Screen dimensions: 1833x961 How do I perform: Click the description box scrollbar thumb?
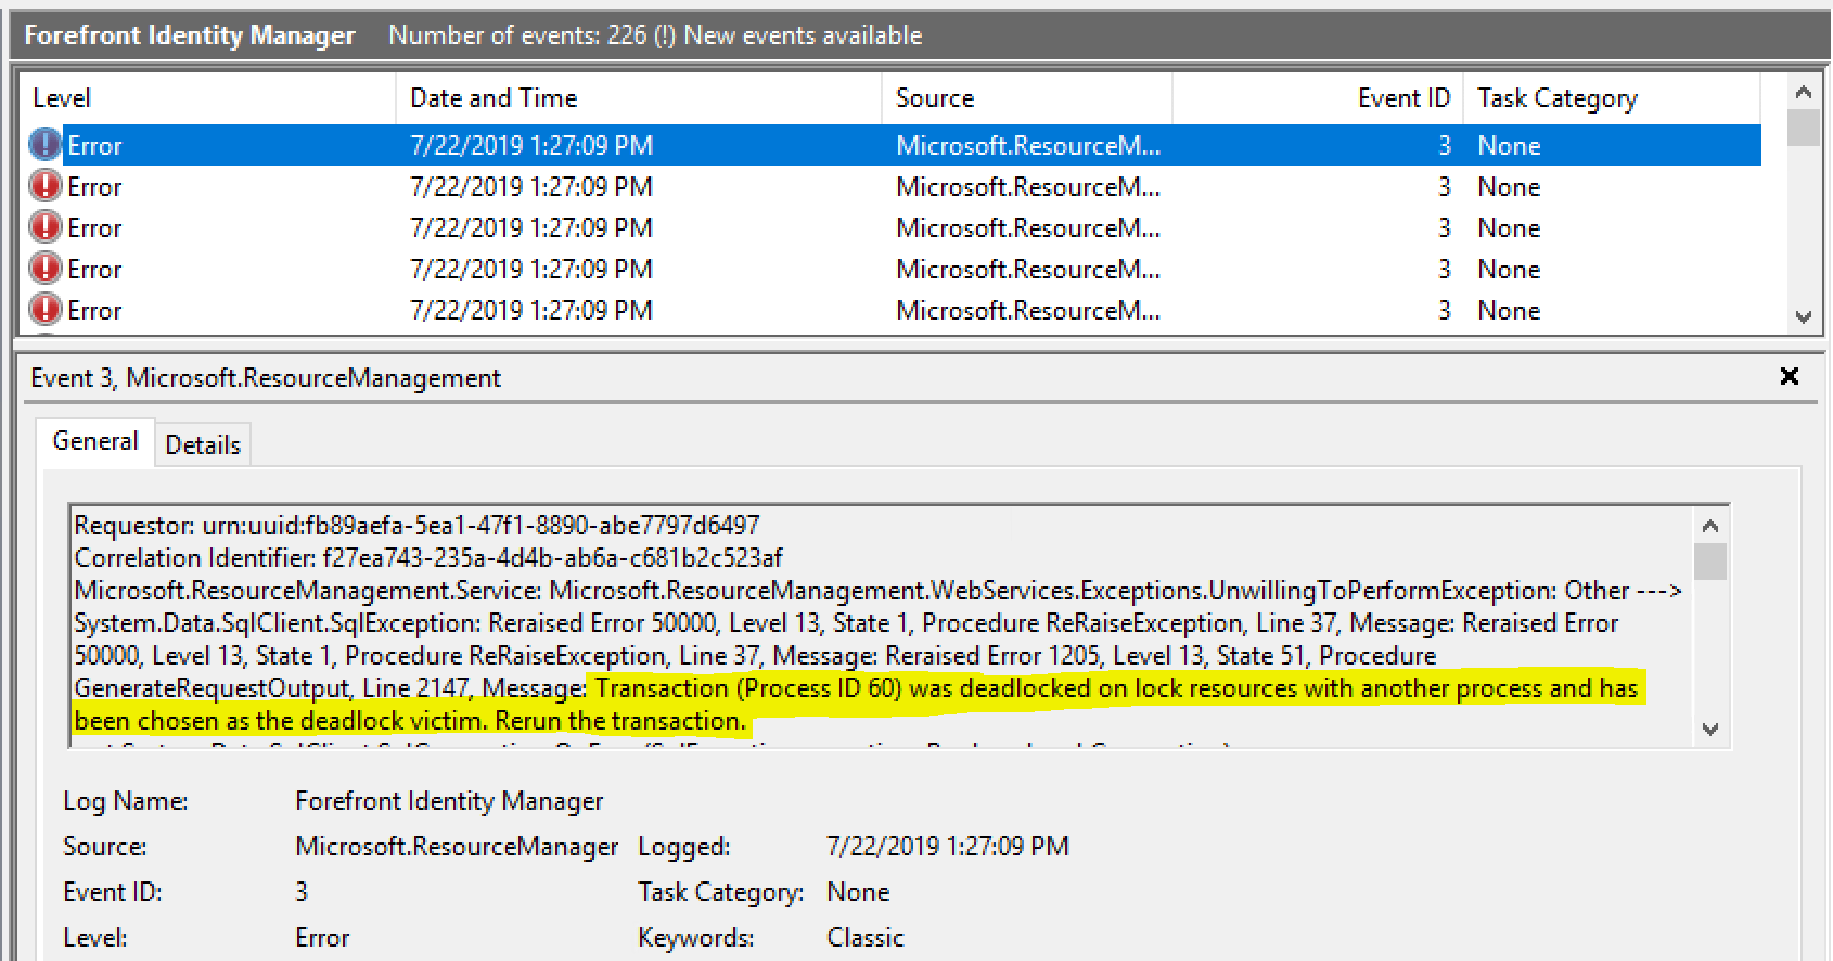pos(1709,561)
